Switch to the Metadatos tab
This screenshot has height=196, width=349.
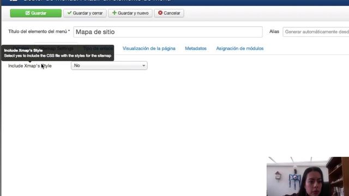(196, 48)
